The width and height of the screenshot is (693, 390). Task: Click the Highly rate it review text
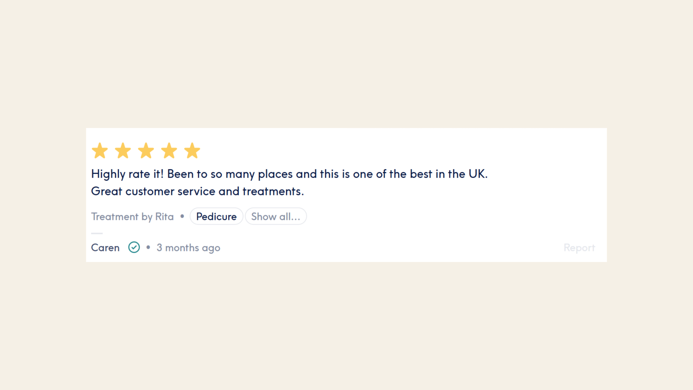[x=289, y=174]
